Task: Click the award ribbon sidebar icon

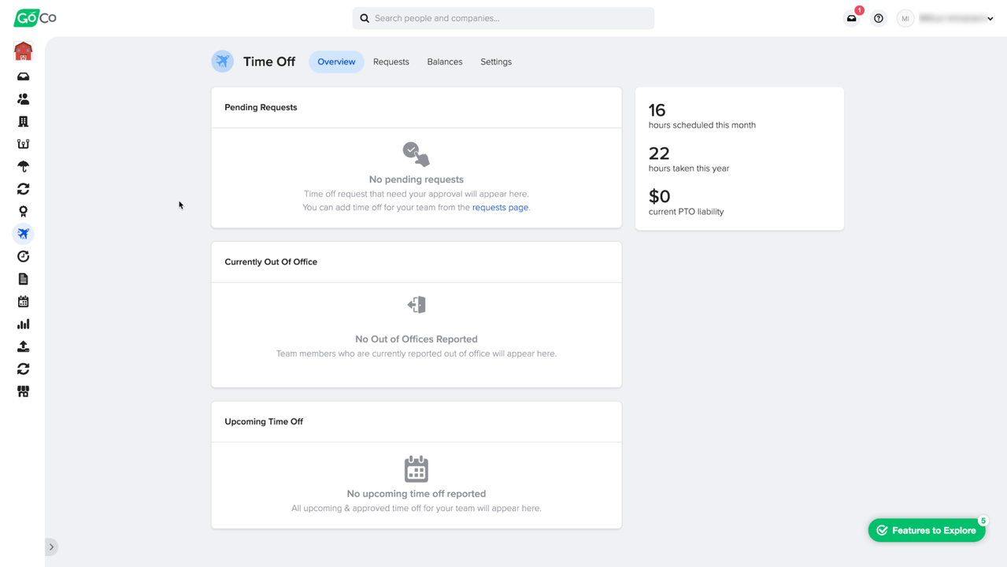Action: pyautogui.click(x=23, y=212)
